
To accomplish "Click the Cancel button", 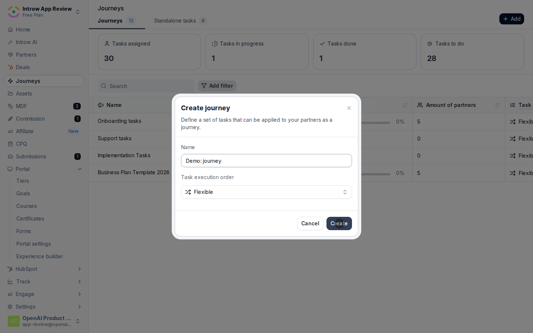I will tap(310, 223).
